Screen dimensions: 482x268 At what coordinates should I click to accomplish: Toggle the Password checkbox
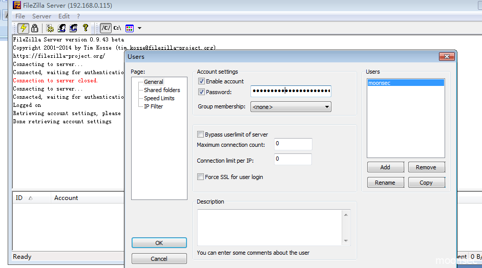tap(201, 92)
